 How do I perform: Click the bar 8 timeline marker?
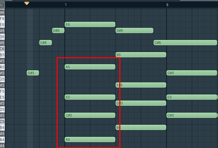click(167, 5)
